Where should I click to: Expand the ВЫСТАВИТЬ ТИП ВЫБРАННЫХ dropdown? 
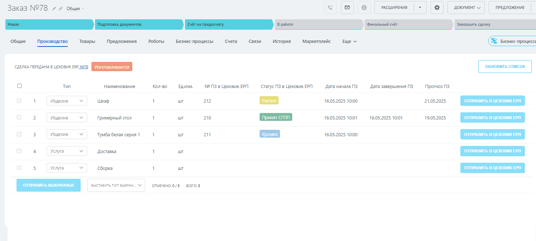116,185
